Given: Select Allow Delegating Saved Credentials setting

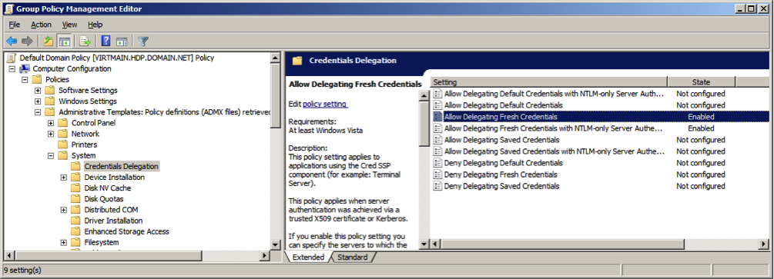Looking at the screenshot, I should tap(501, 140).
